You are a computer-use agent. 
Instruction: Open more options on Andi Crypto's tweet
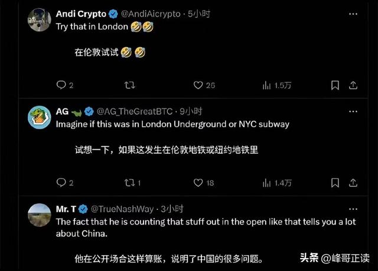(352, 14)
